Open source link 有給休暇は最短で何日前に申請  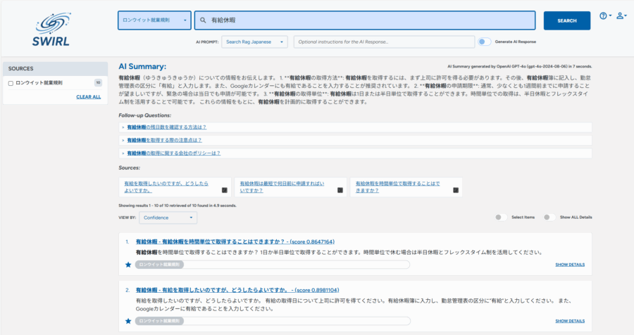coord(282,187)
